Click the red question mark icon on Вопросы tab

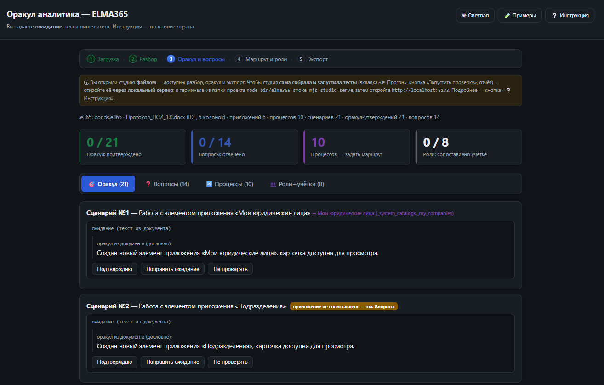coord(148,184)
